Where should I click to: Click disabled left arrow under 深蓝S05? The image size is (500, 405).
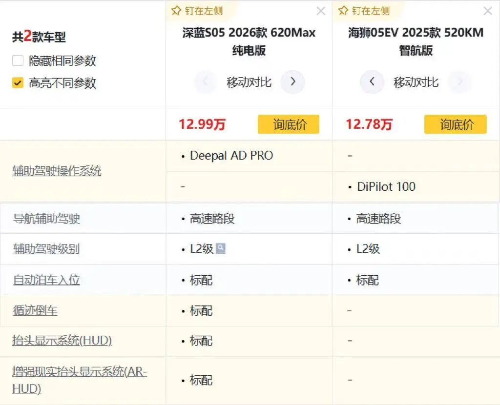[205, 82]
